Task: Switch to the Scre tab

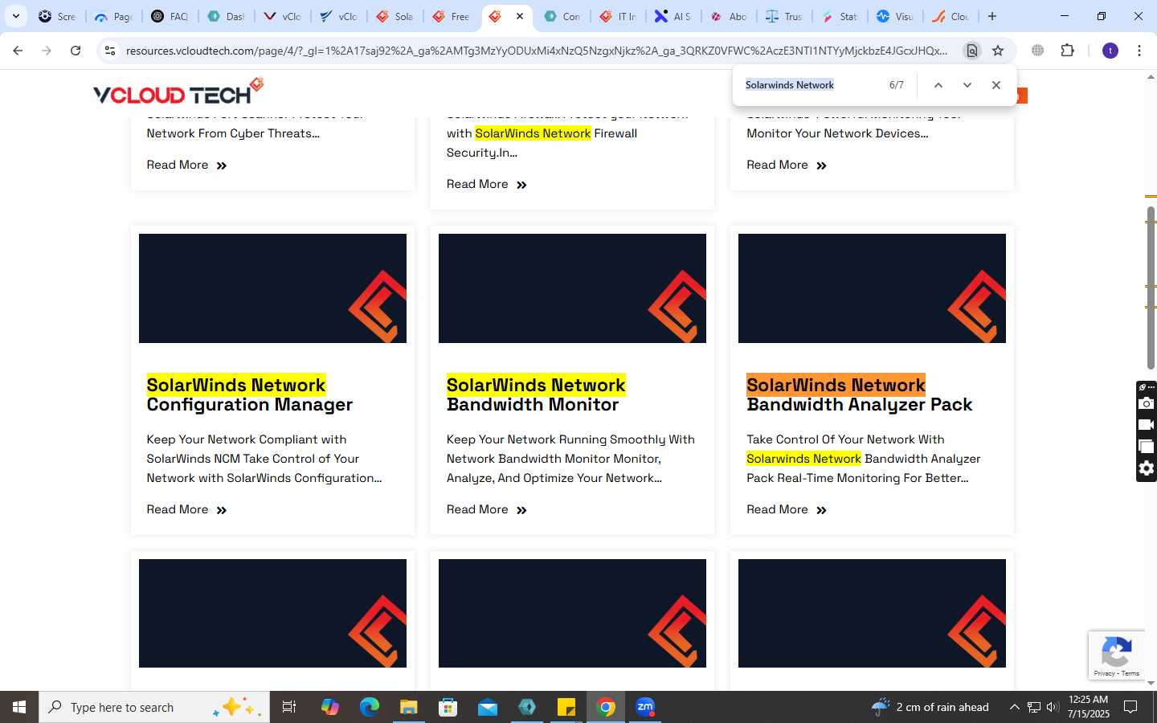Action: [x=57, y=16]
